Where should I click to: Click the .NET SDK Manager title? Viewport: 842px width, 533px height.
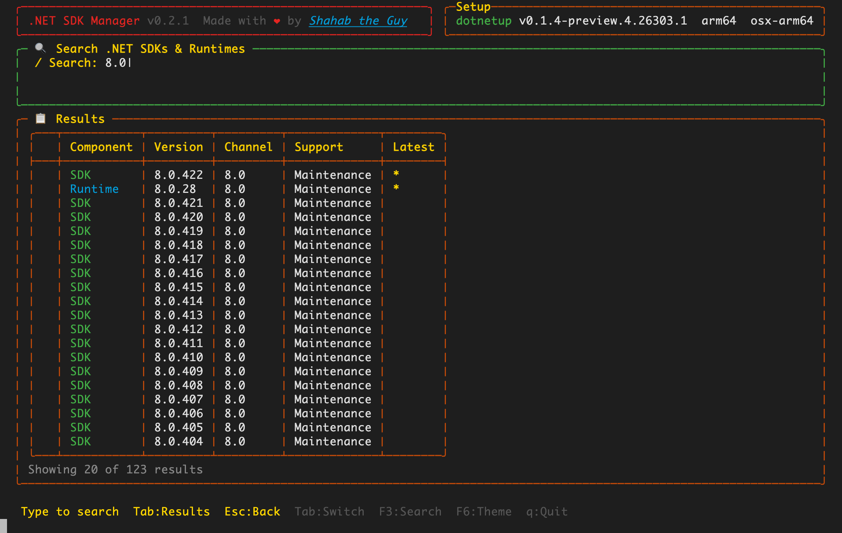(x=84, y=21)
